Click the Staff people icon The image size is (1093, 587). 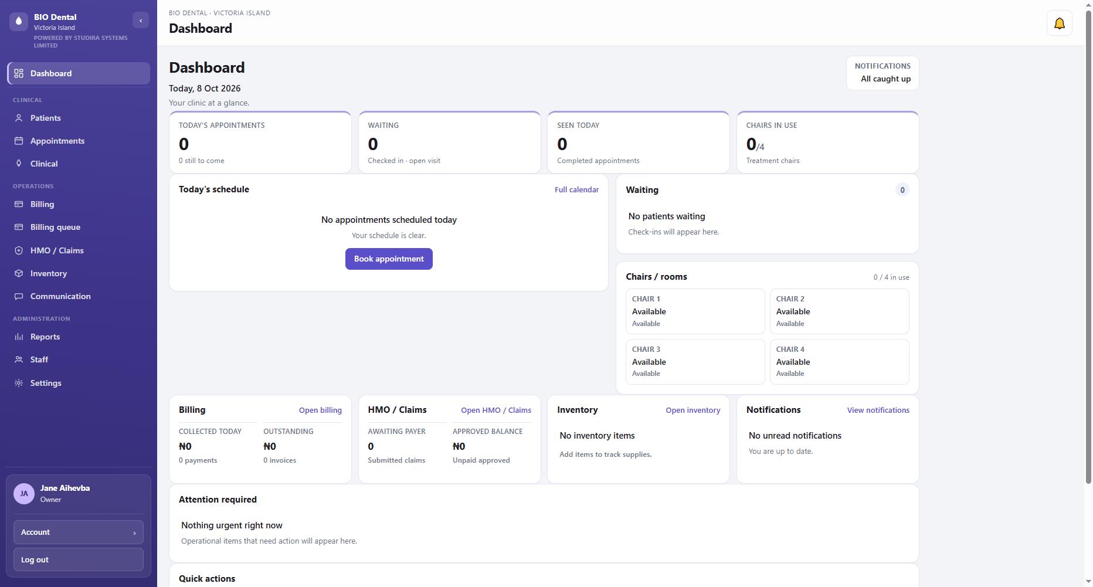coord(19,359)
